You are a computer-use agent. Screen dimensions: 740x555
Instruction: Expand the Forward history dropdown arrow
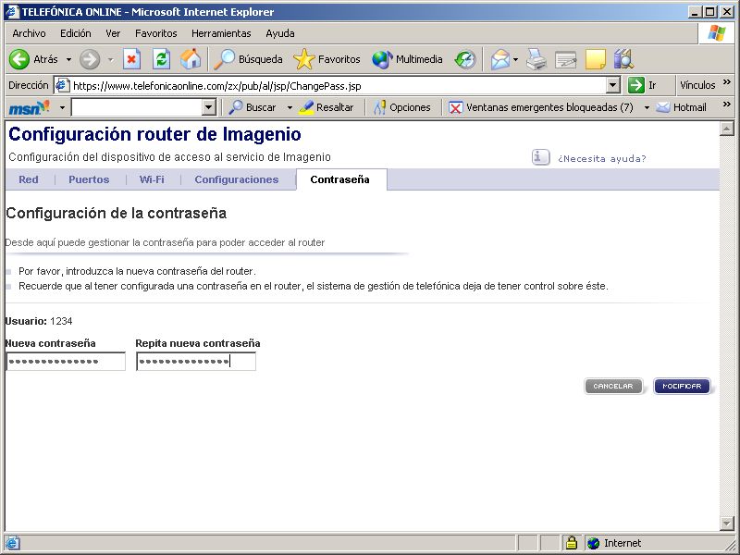pos(110,59)
